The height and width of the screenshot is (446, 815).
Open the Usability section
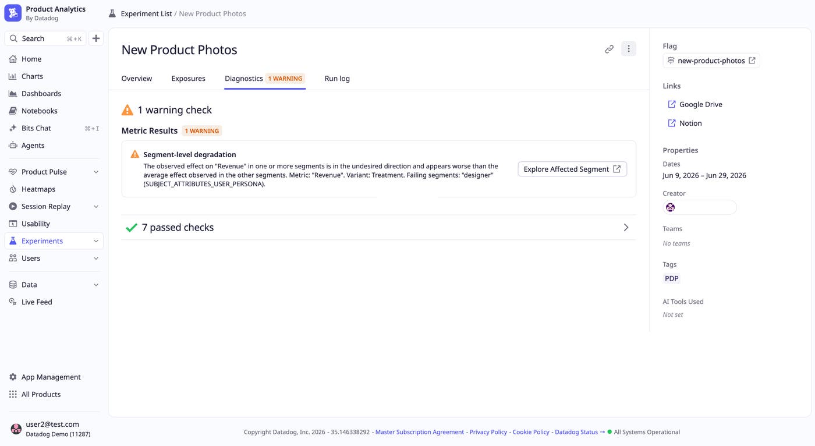click(x=54, y=224)
